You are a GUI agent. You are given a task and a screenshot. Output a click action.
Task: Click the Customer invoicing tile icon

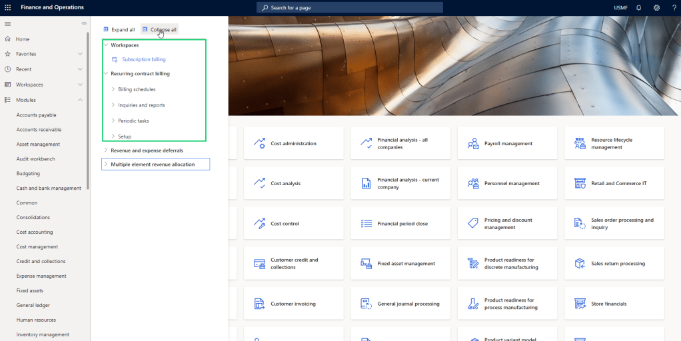[x=259, y=304]
